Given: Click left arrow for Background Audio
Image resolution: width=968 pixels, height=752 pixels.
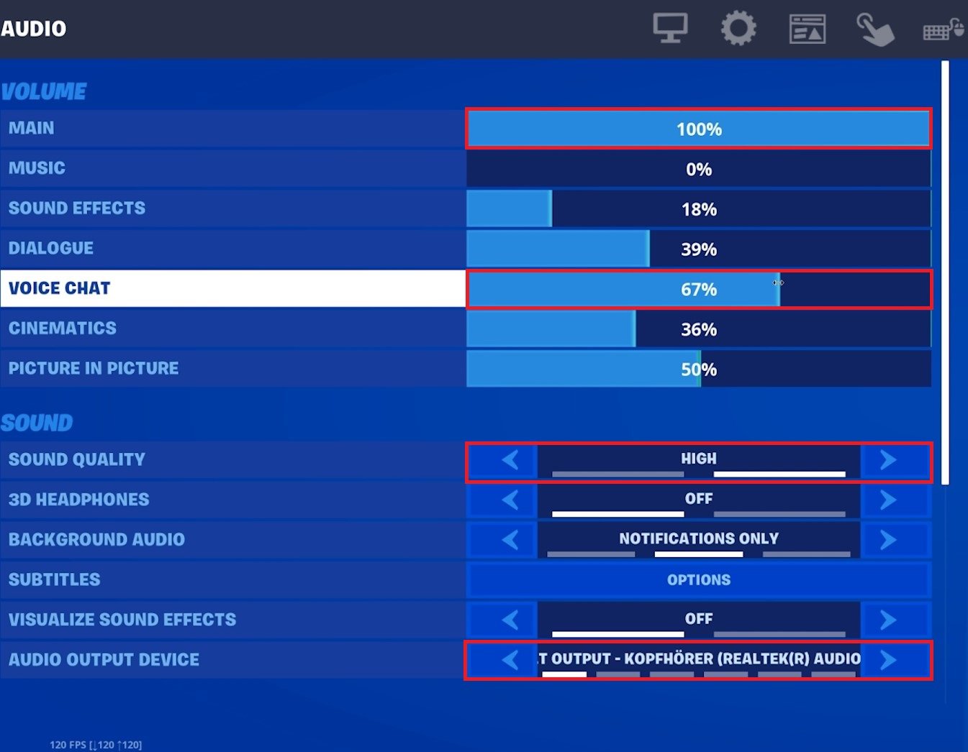Looking at the screenshot, I should (510, 540).
